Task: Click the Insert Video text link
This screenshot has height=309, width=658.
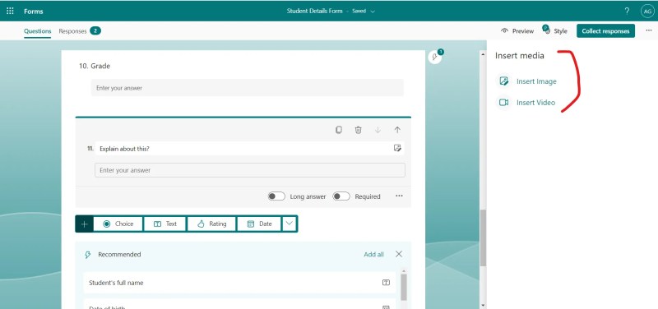Action: pos(536,103)
